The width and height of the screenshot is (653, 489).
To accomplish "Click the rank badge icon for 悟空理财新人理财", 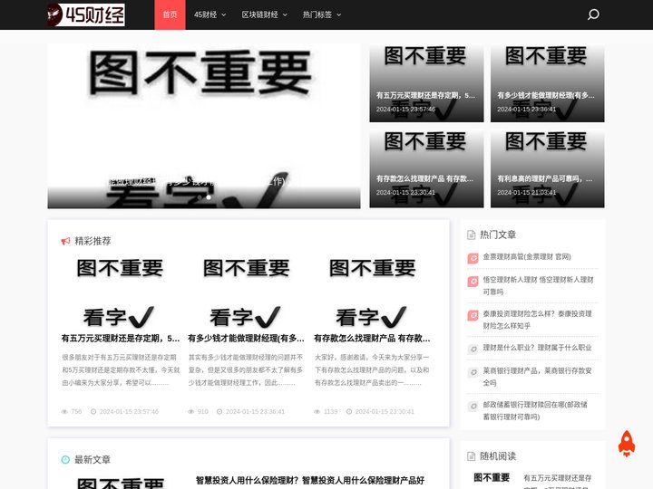I will click(x=473, y=282).
